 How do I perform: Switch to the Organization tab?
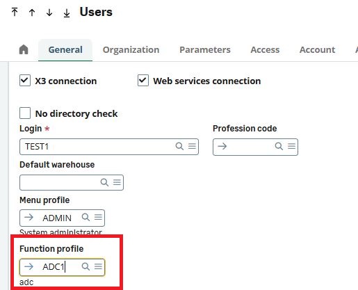click(x=131, y=50)
